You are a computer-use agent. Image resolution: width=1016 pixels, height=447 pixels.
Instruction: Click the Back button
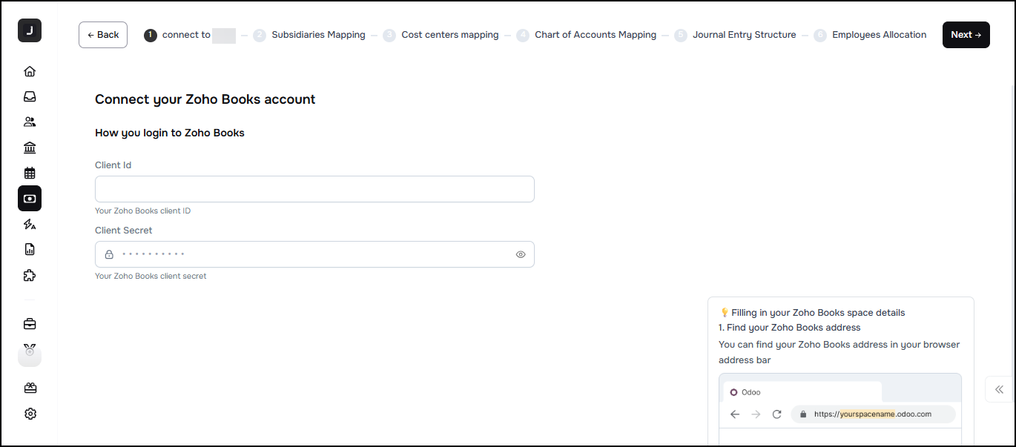(103, 35)
